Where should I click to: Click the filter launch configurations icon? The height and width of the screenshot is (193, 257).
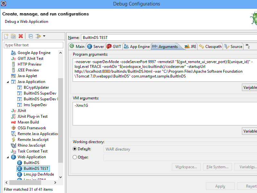38,36
